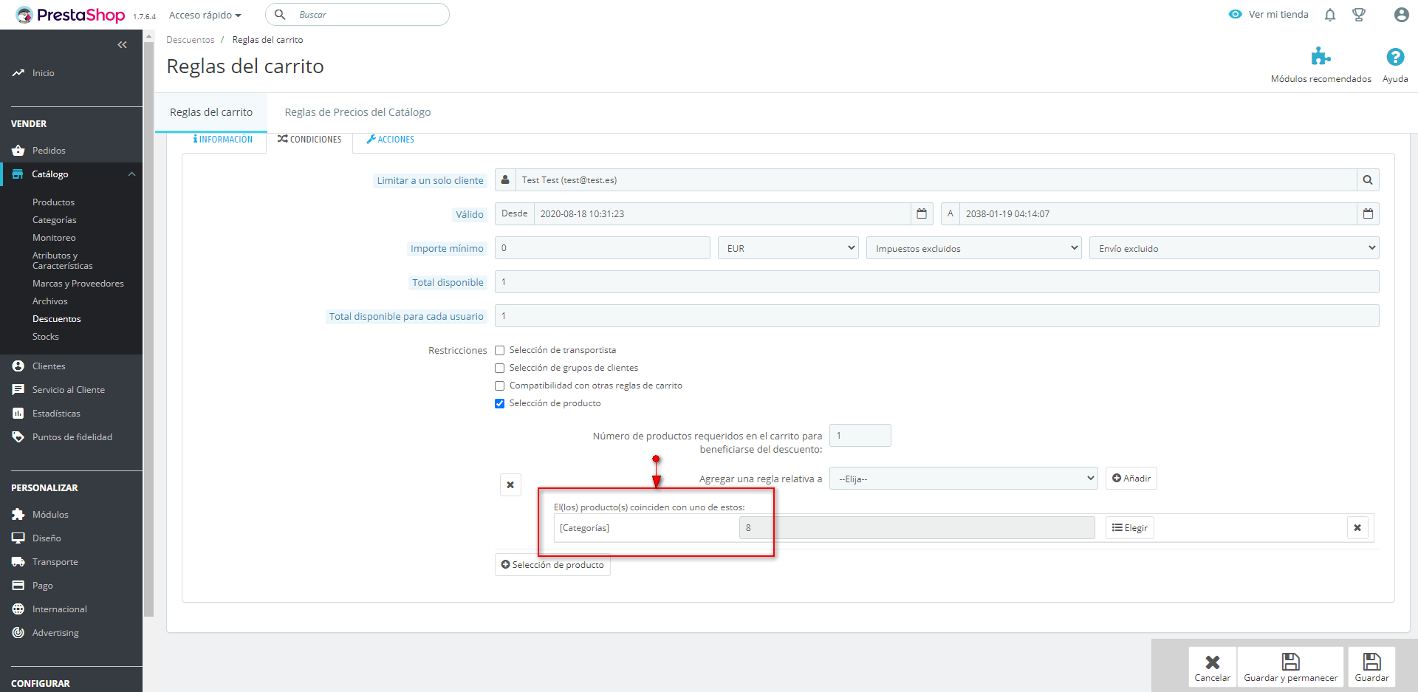Click the Total disponible para cada usuario field
The width and height of the screenshot is (1418, 692).
click(936, 316)
